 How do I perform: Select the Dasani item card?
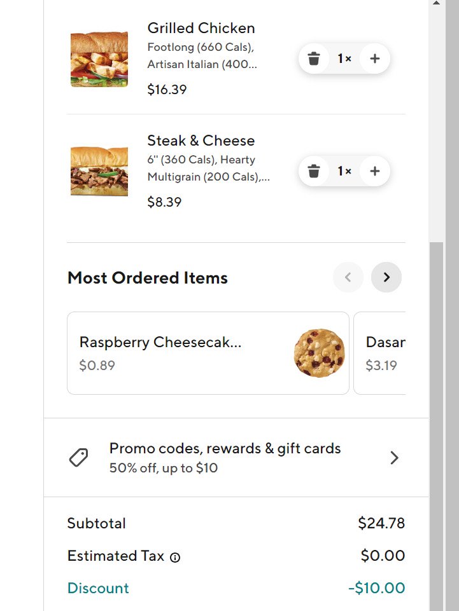click(x=379, y=353)
